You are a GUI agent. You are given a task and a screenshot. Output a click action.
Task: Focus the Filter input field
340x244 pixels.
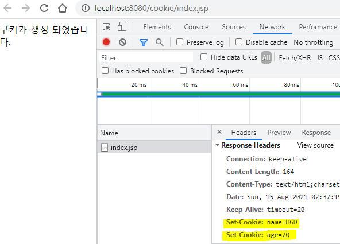[146, 57]
